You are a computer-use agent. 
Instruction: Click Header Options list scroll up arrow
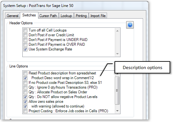(117, 31)
